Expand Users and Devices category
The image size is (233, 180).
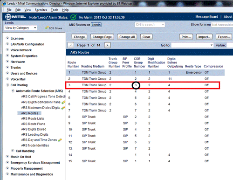pos(7,73)
